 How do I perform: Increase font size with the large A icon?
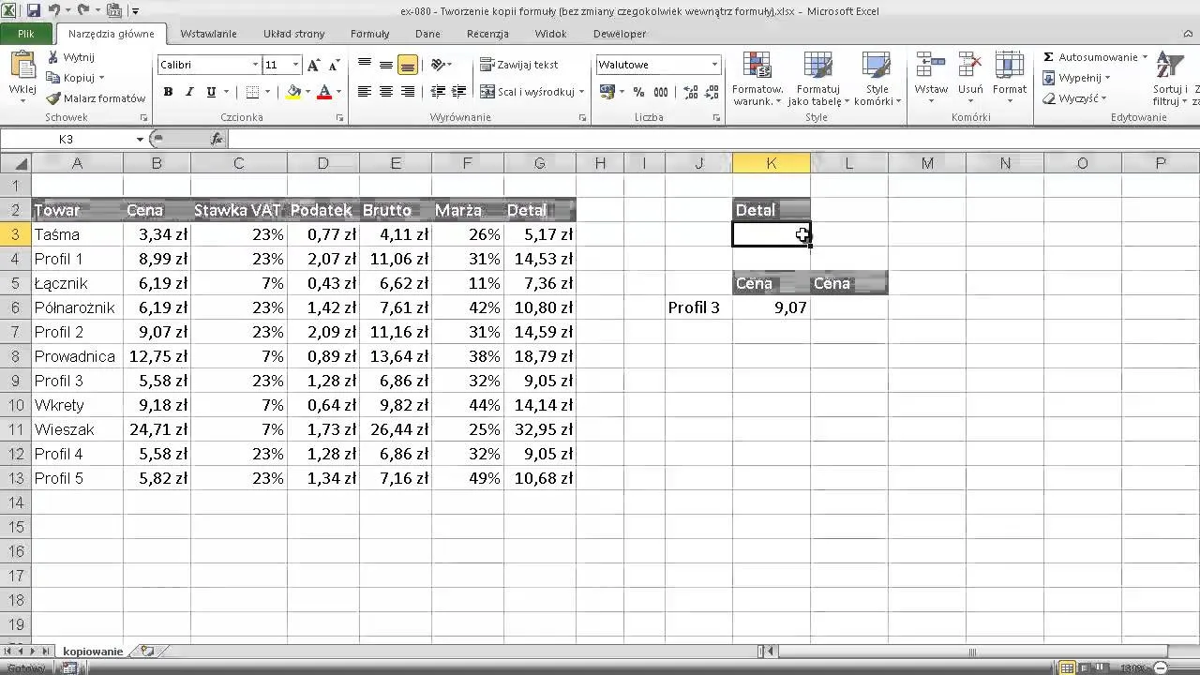tap(314, 65)
